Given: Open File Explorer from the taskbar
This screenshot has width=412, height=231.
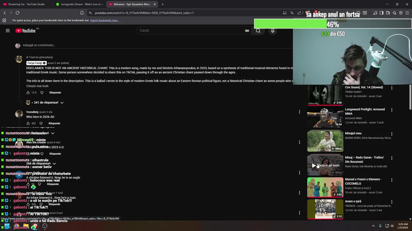Looking at the screenshot, I should (x=26, y=226).
